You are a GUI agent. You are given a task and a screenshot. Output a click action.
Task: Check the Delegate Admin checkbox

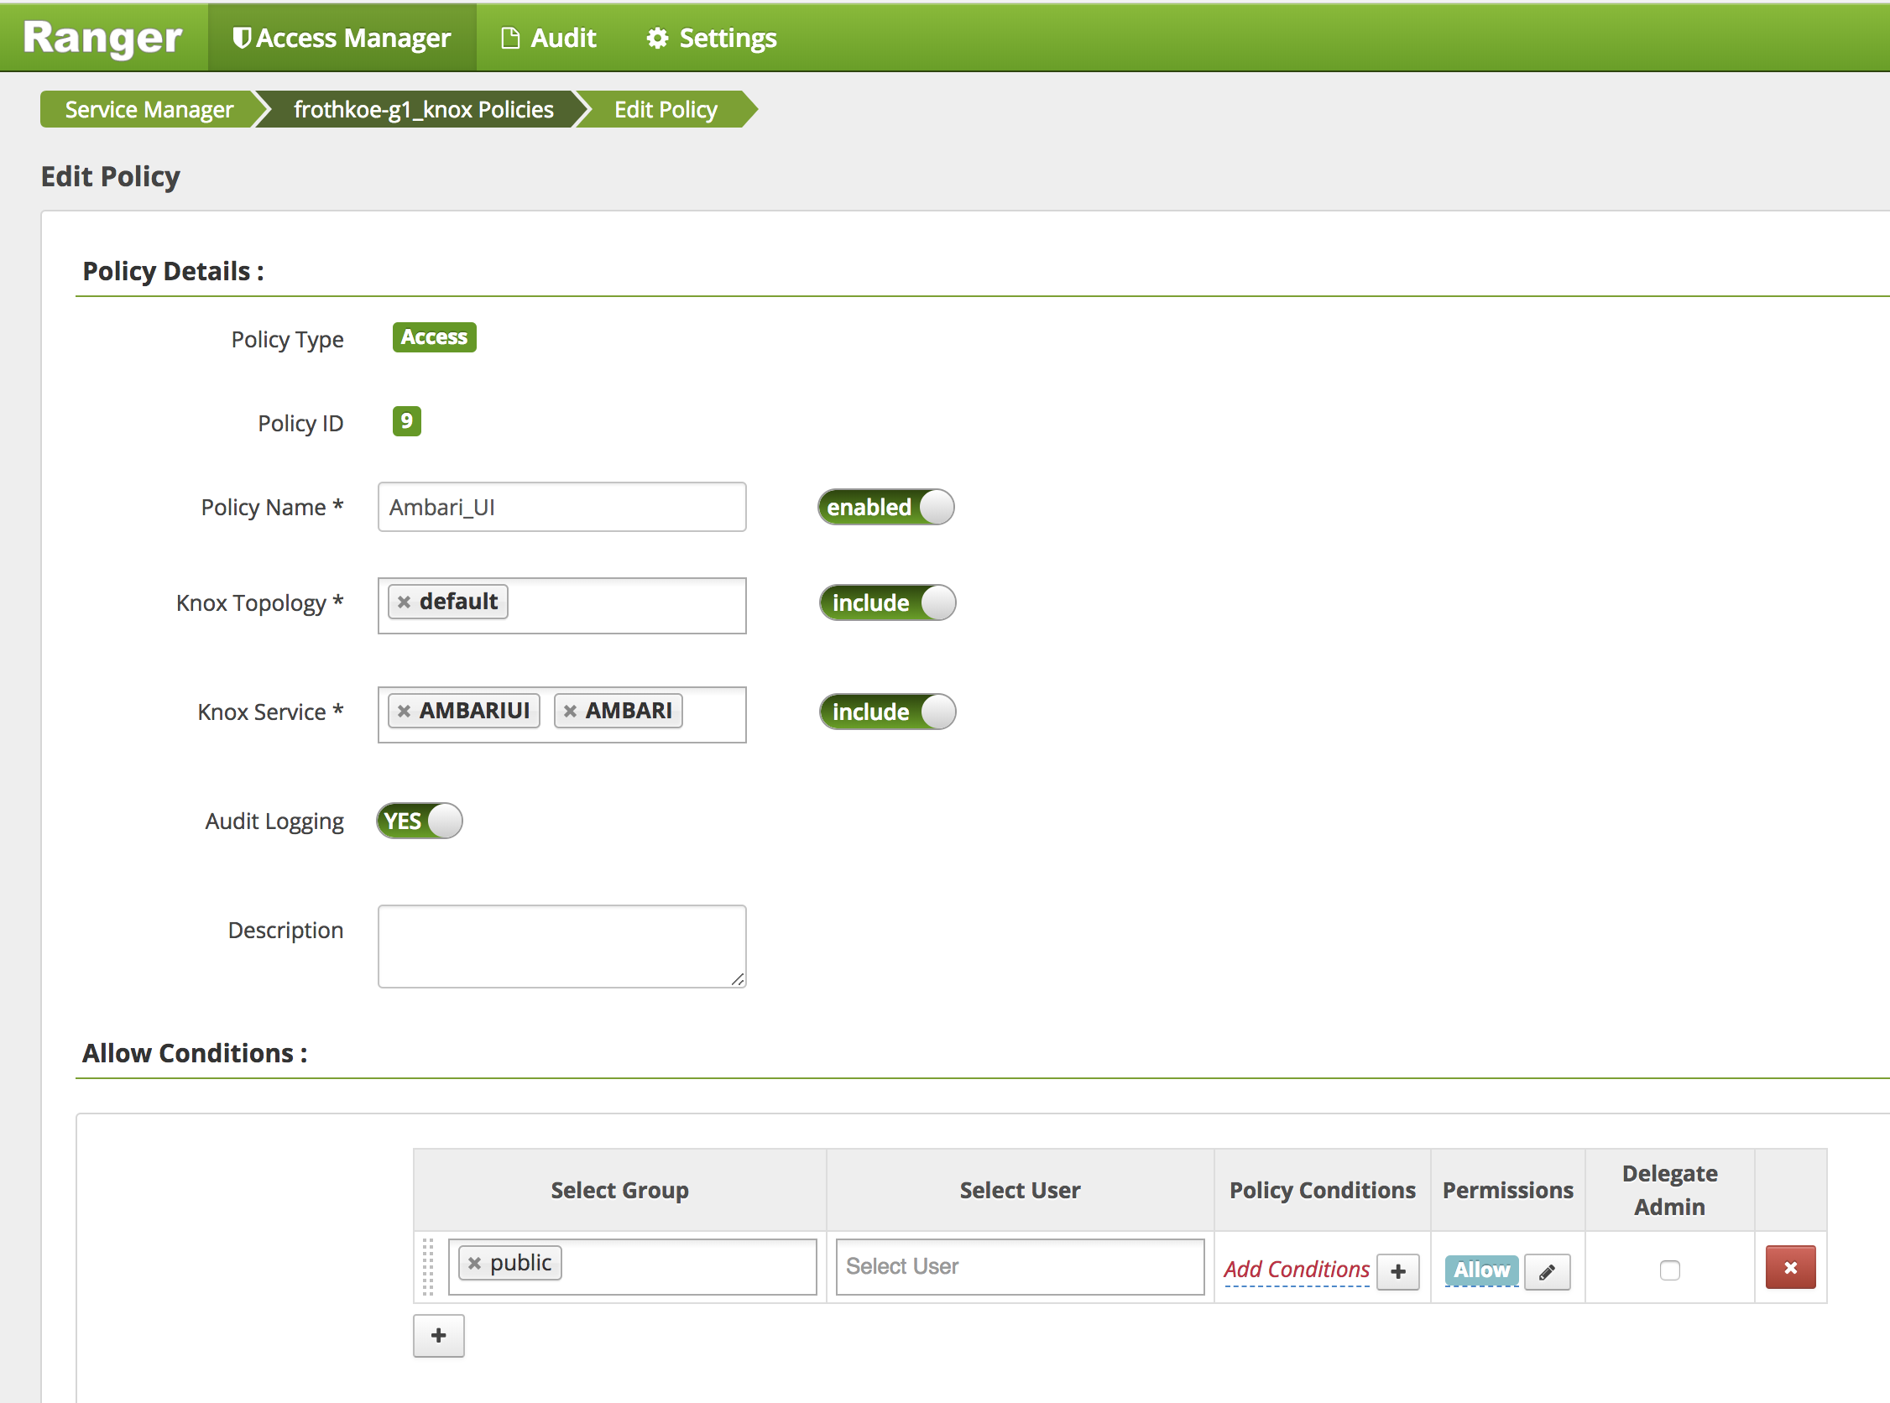(x=1670, y=1270)
